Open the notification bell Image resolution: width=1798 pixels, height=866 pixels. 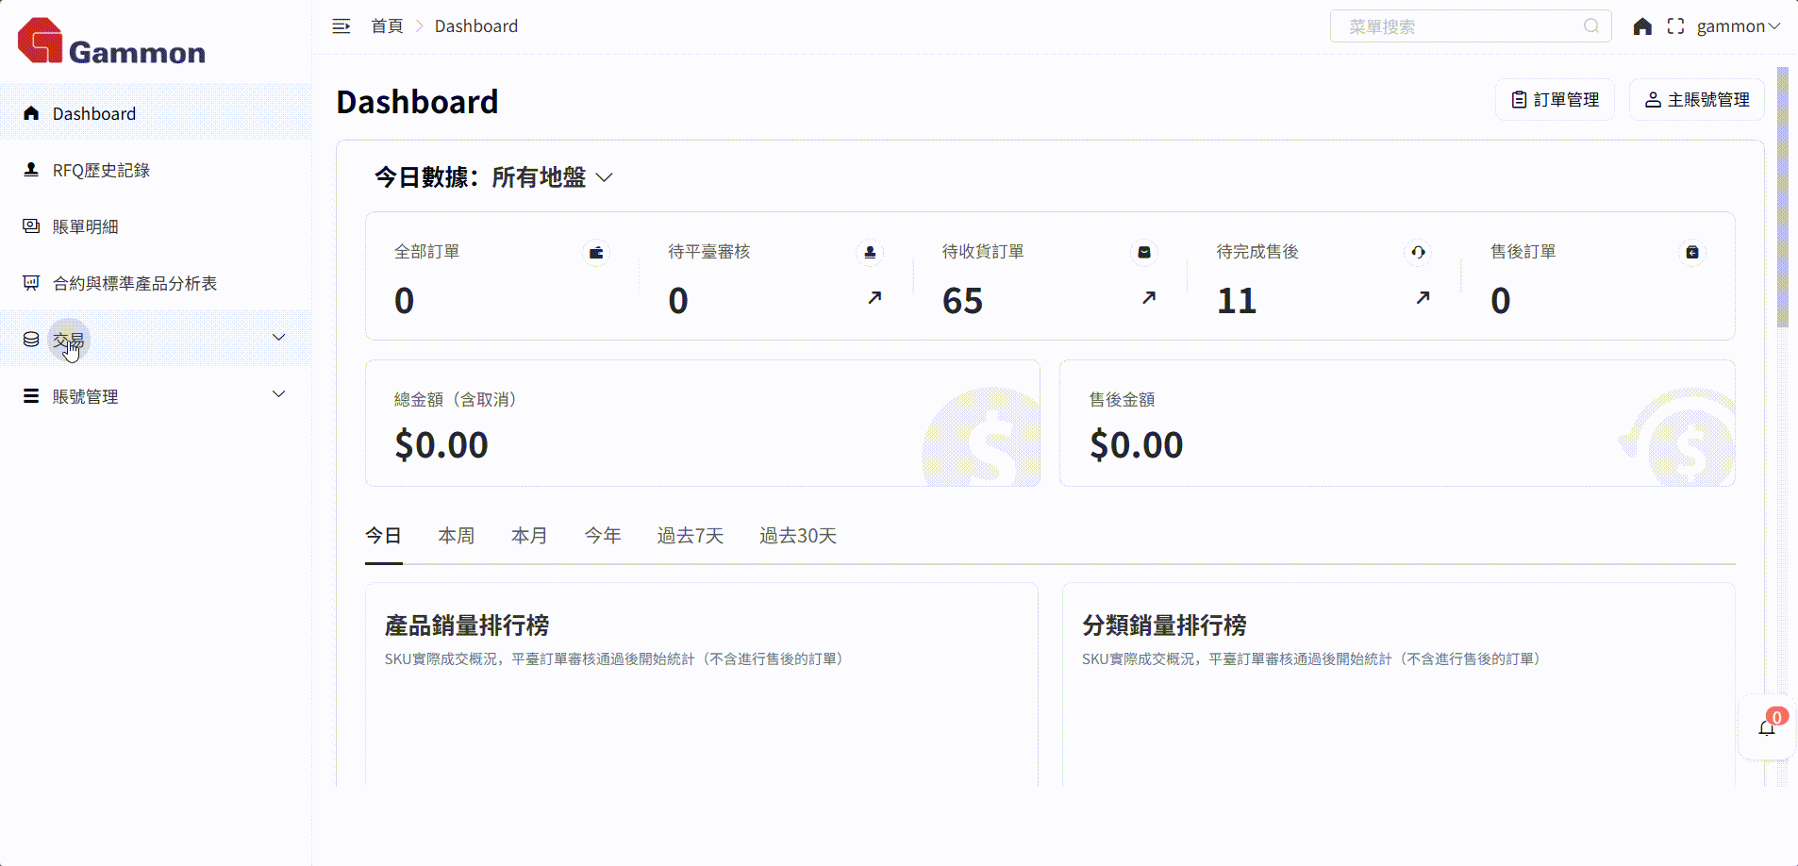pos(1767,727)
